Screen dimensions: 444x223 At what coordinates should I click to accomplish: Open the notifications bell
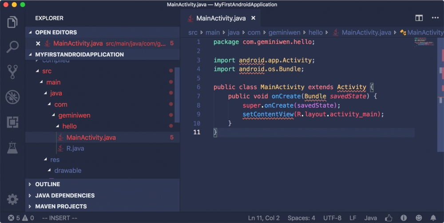pos(433,218)
